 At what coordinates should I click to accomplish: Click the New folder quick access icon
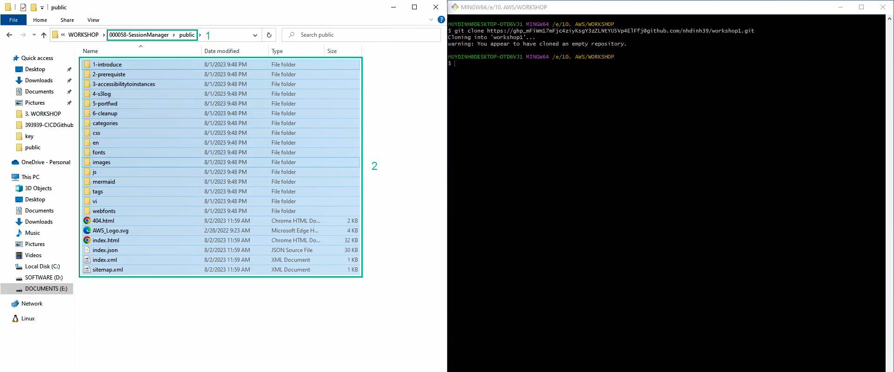[34, 7]
